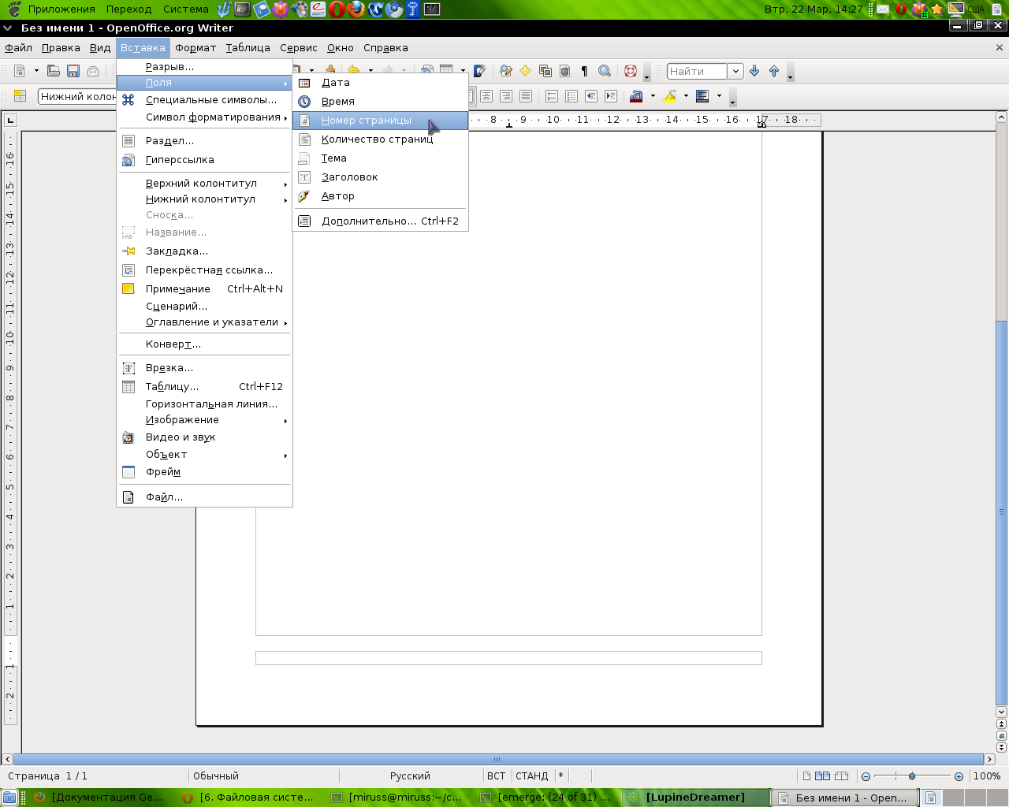Screen dimensions: 1009x807
Task: Open the Сервис menu
Action: coord(299,48)
